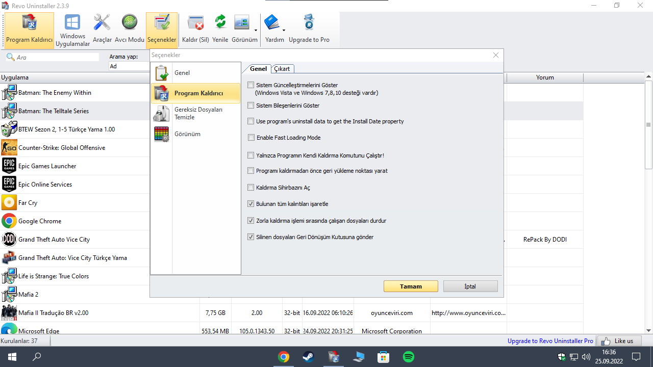This screenshot has height=367, width=653.
Task: Expand the Yardım toolbar dropdown arrow
Action: (x=284, y=30)
